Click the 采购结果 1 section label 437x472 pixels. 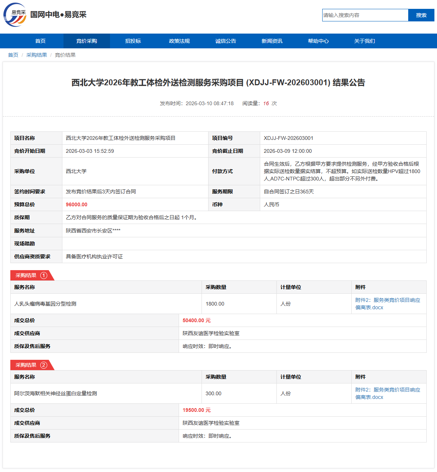(x=31, y=275)
